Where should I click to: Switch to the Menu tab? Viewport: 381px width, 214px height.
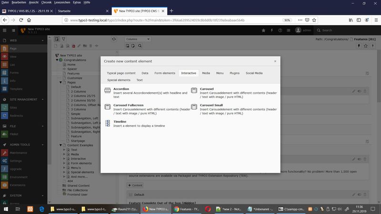220,73
